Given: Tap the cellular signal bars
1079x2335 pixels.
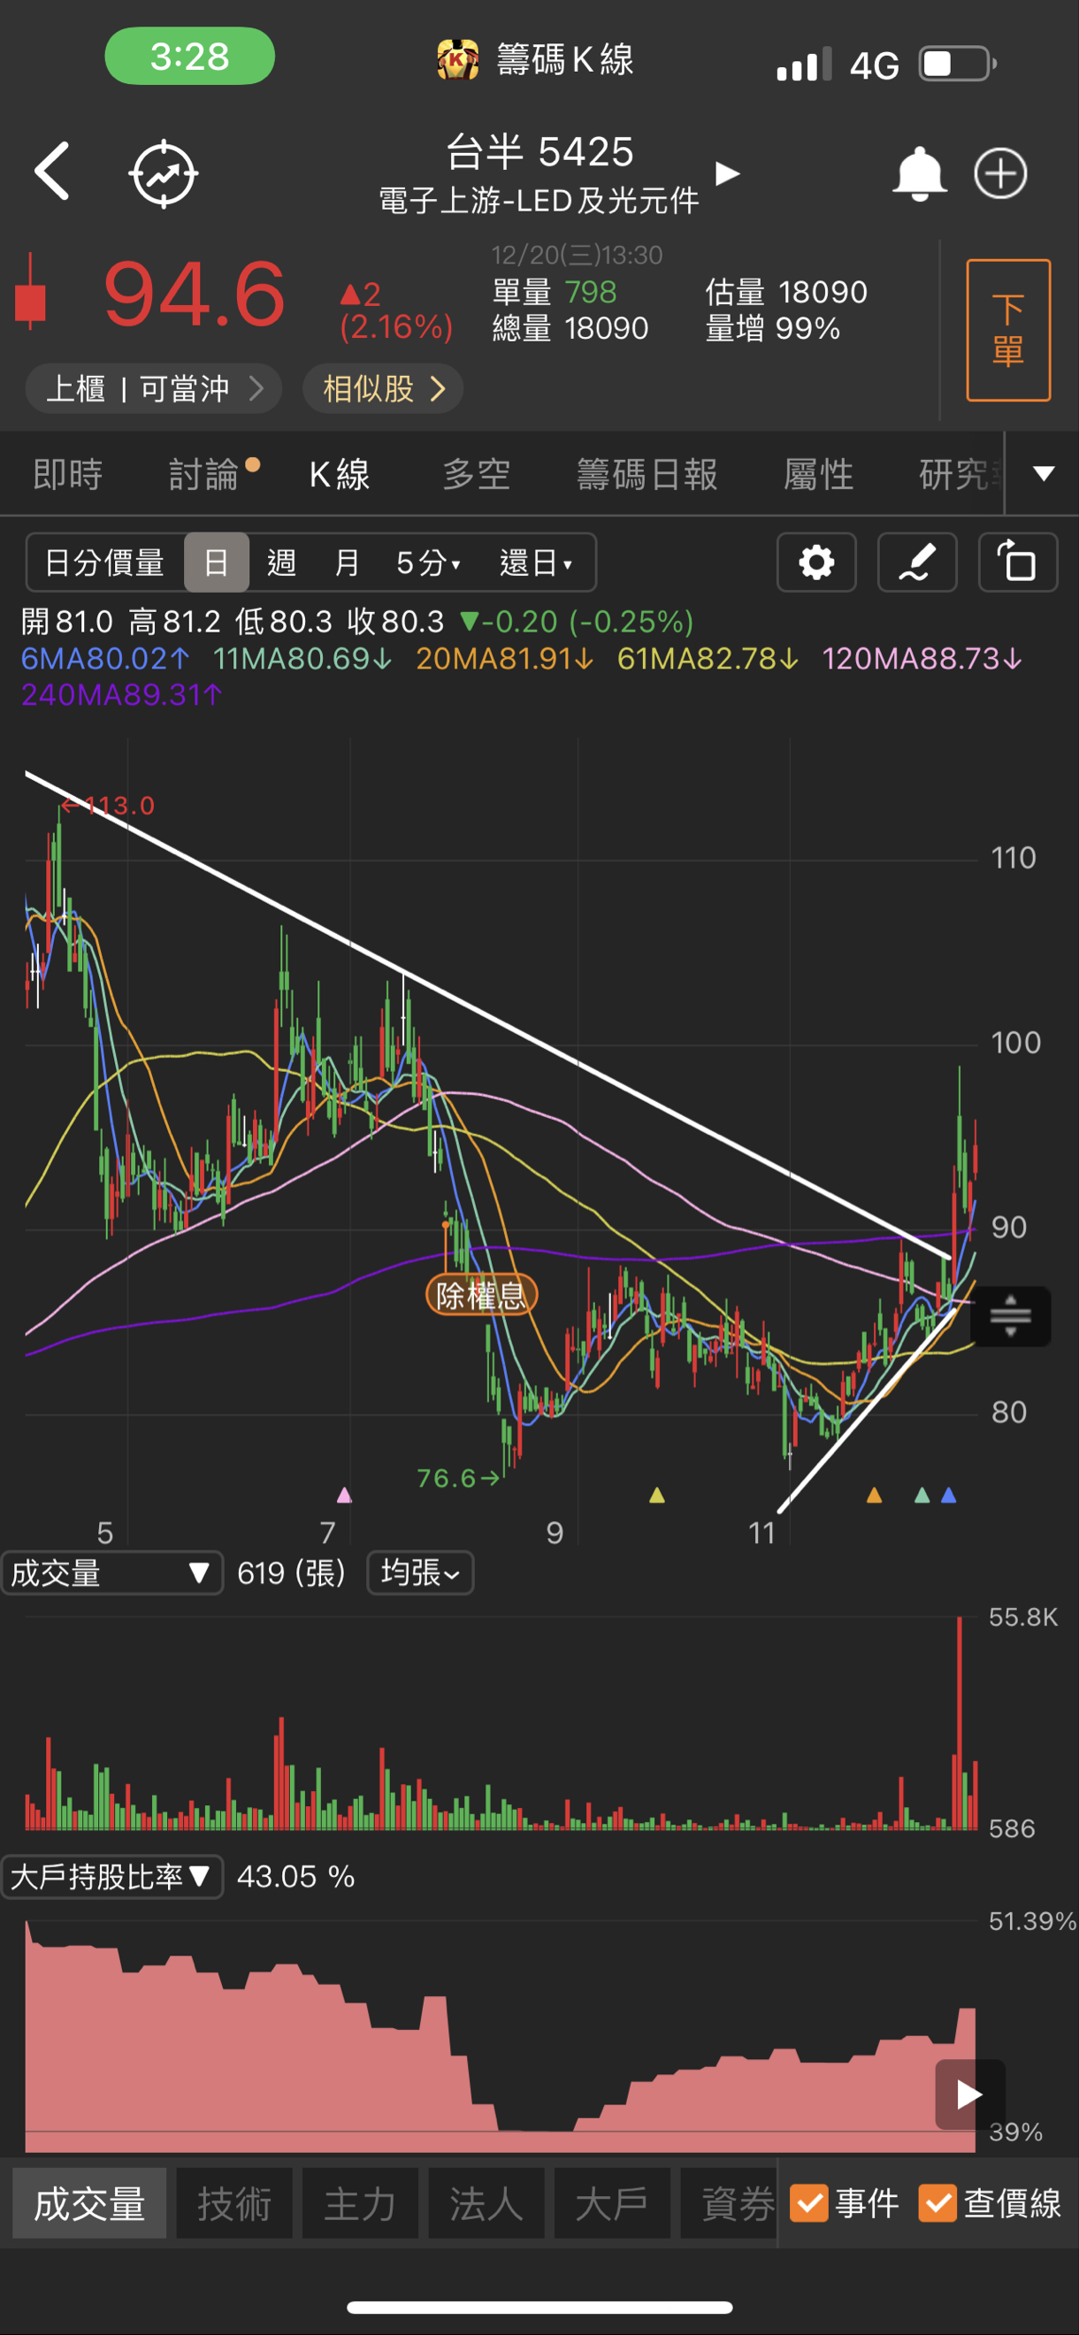Looking at the screenshot, I should pos(804,65).
